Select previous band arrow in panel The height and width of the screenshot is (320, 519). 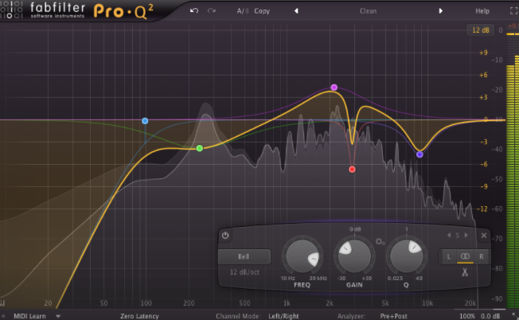[x=449, y=236]
